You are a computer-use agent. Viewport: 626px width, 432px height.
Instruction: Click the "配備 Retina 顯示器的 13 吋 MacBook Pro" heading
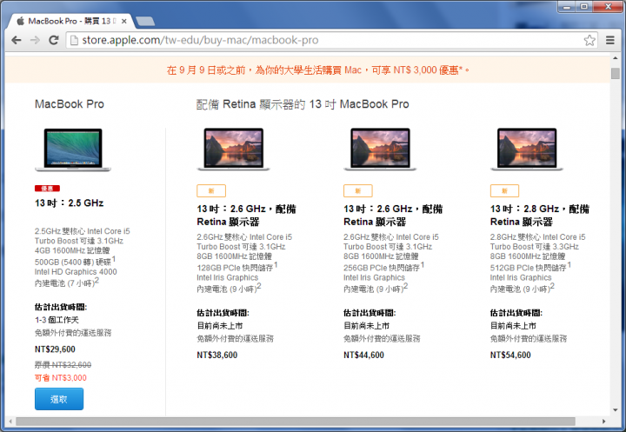pyautogui.click(x=303, y=104)
